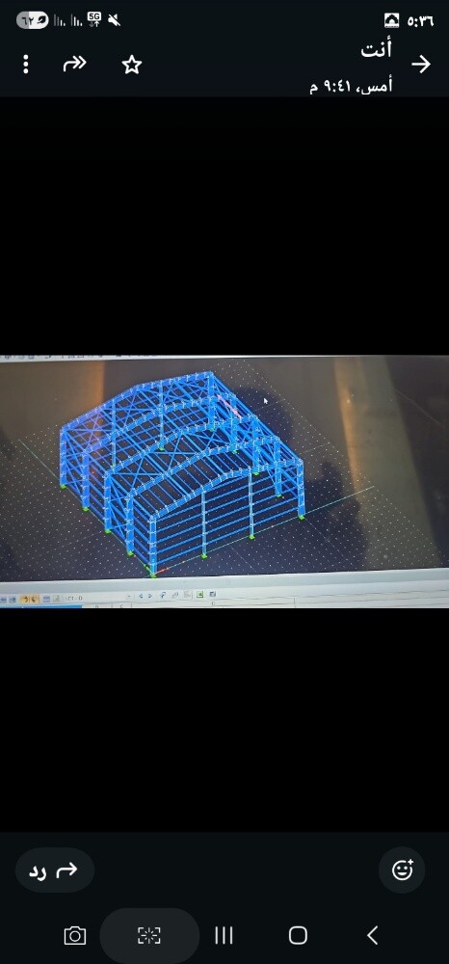Open the structural model photo
Viewport: 449px width, 964px height.
[x=224, y=481]
